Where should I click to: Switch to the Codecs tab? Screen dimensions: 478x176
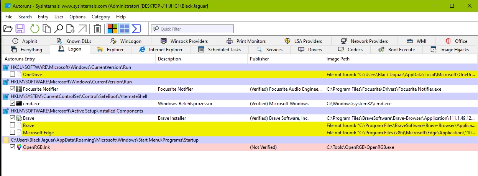[350, 50]
